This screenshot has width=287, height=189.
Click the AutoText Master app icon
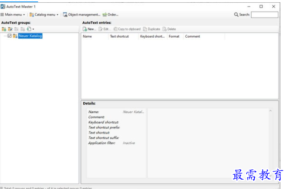tap(3, 7)
